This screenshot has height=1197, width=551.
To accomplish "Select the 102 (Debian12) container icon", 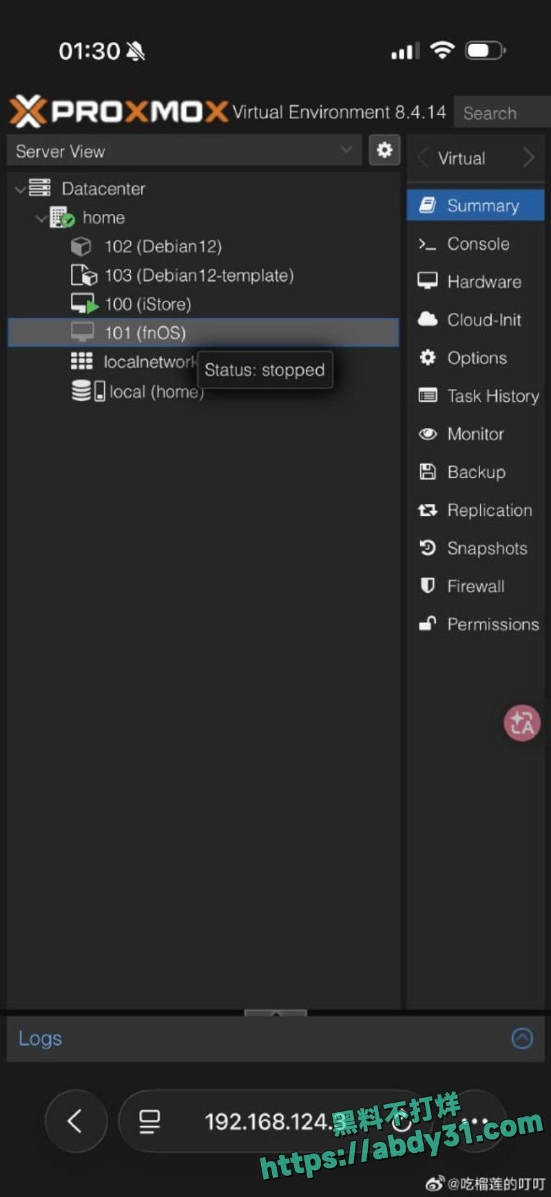I will (x=81, y=246).
